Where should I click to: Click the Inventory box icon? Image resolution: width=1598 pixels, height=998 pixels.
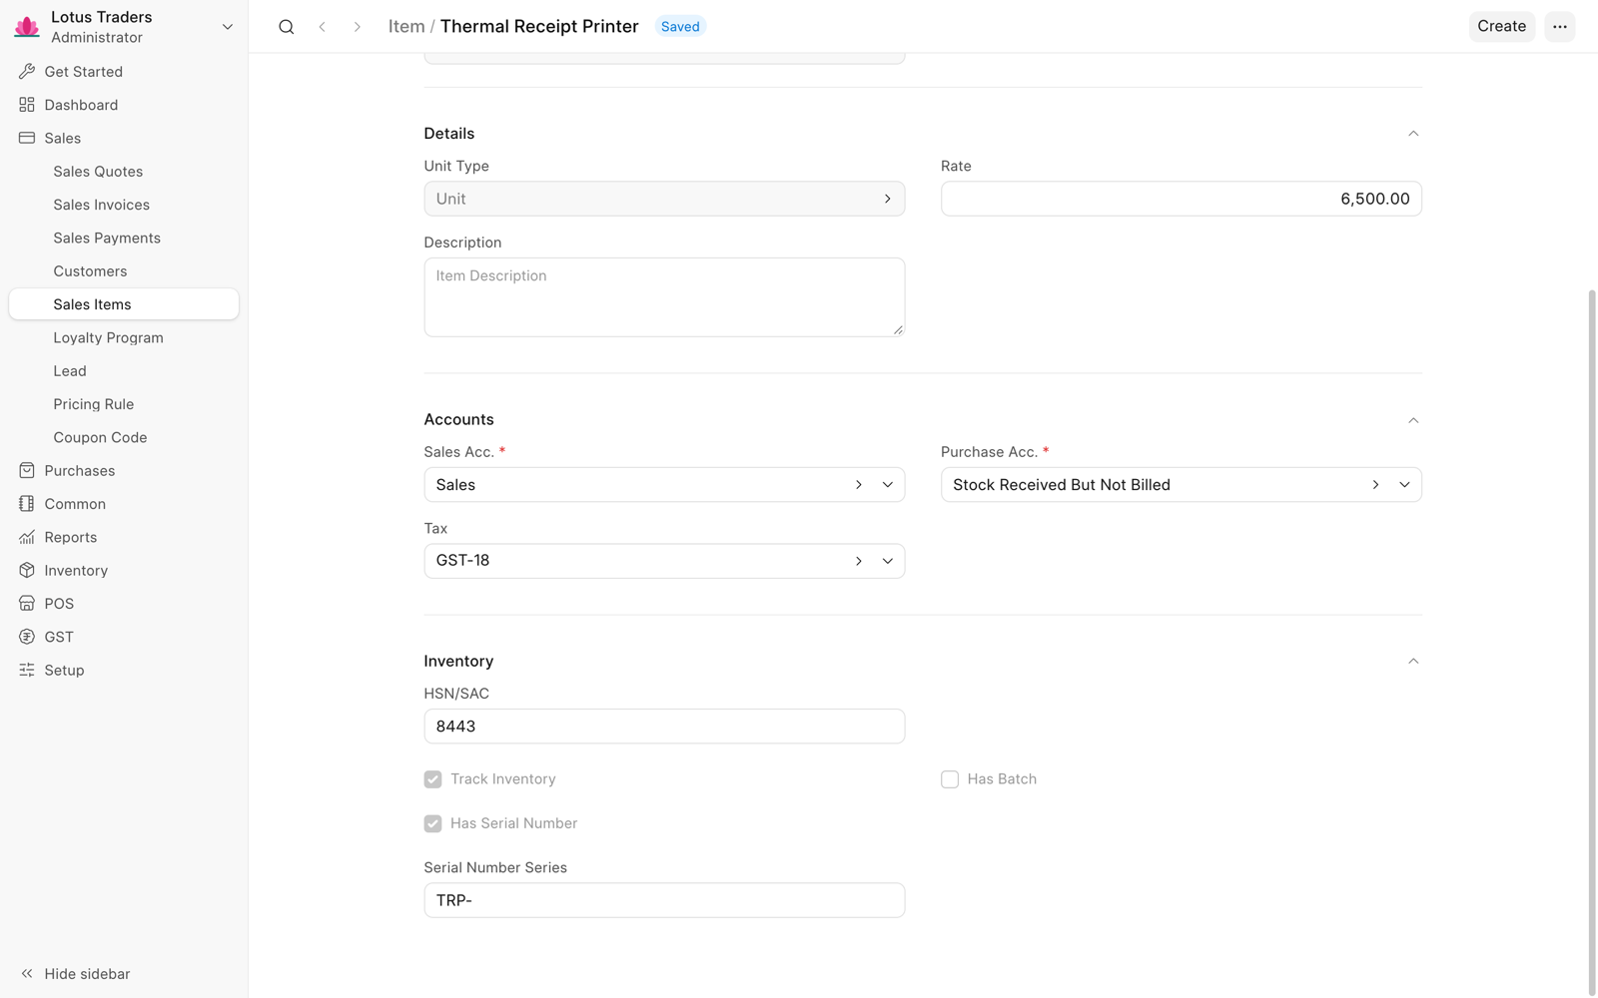point(27,571)
